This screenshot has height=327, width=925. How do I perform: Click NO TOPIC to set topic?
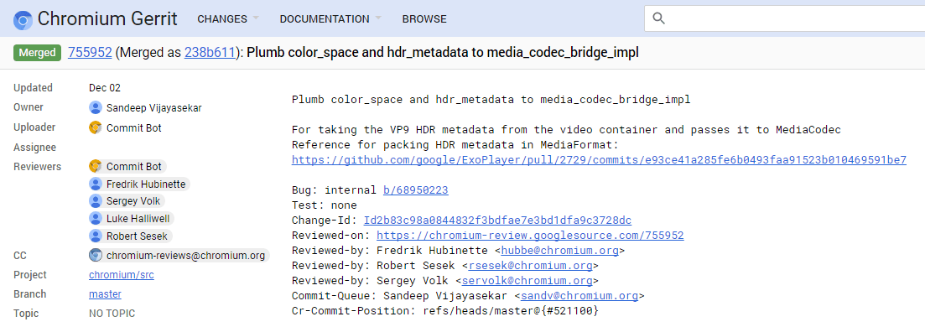[112, 314]
